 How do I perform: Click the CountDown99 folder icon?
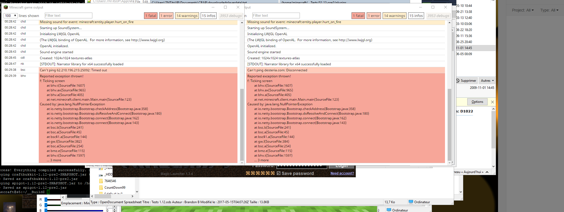click(101, 188)
